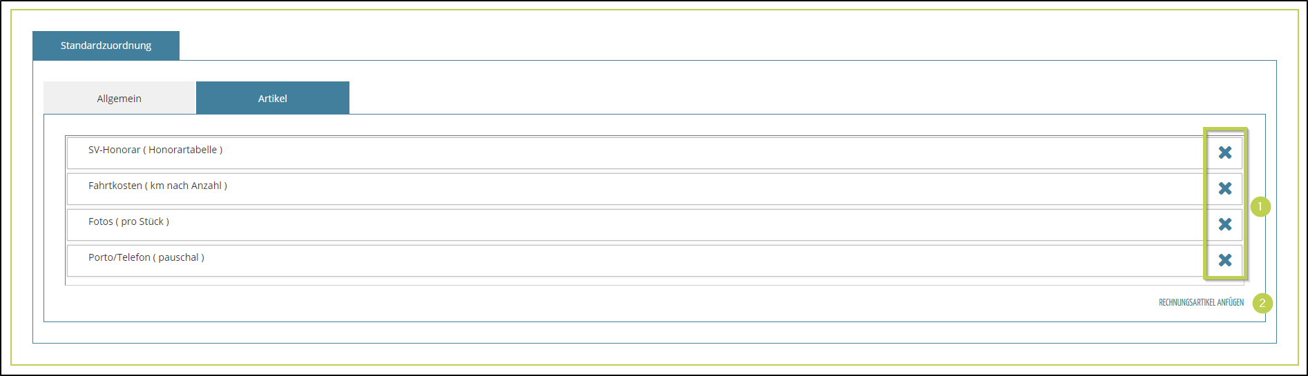Click the 'pro Stück' text in the Fotos row
1308x376 pixels.
click(142, 221)
